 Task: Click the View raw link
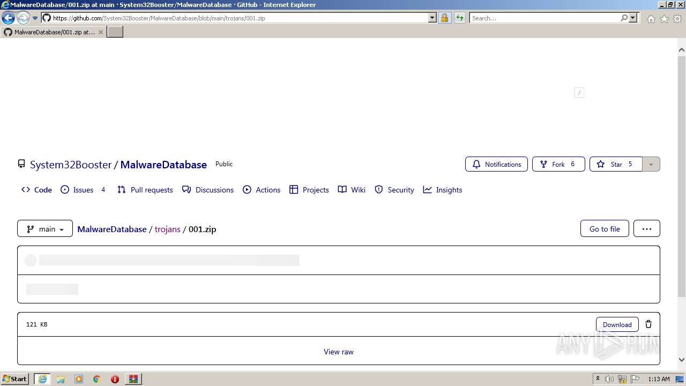[339, 352]
